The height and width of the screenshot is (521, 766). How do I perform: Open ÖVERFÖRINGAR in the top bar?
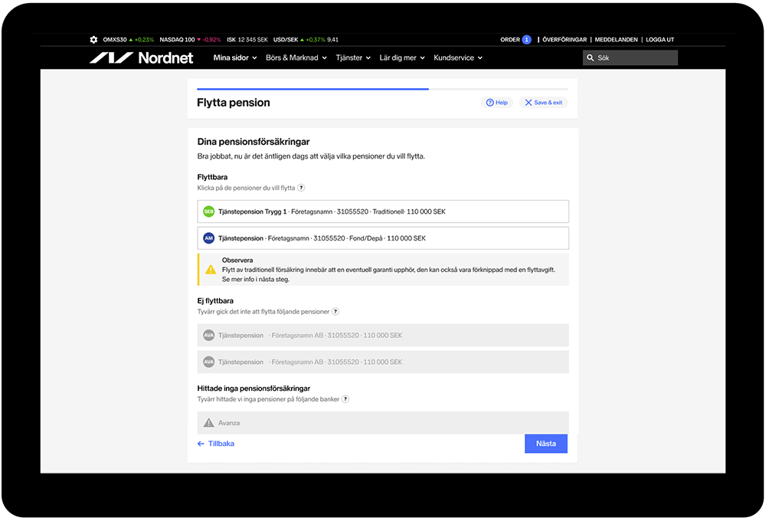click(565, 40)
